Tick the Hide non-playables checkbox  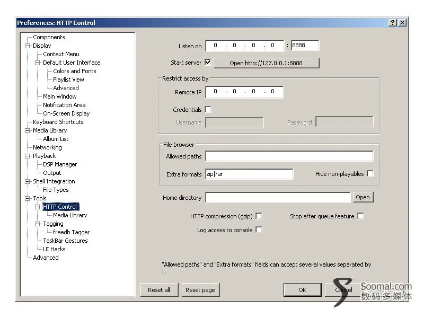tap(370, 174)
